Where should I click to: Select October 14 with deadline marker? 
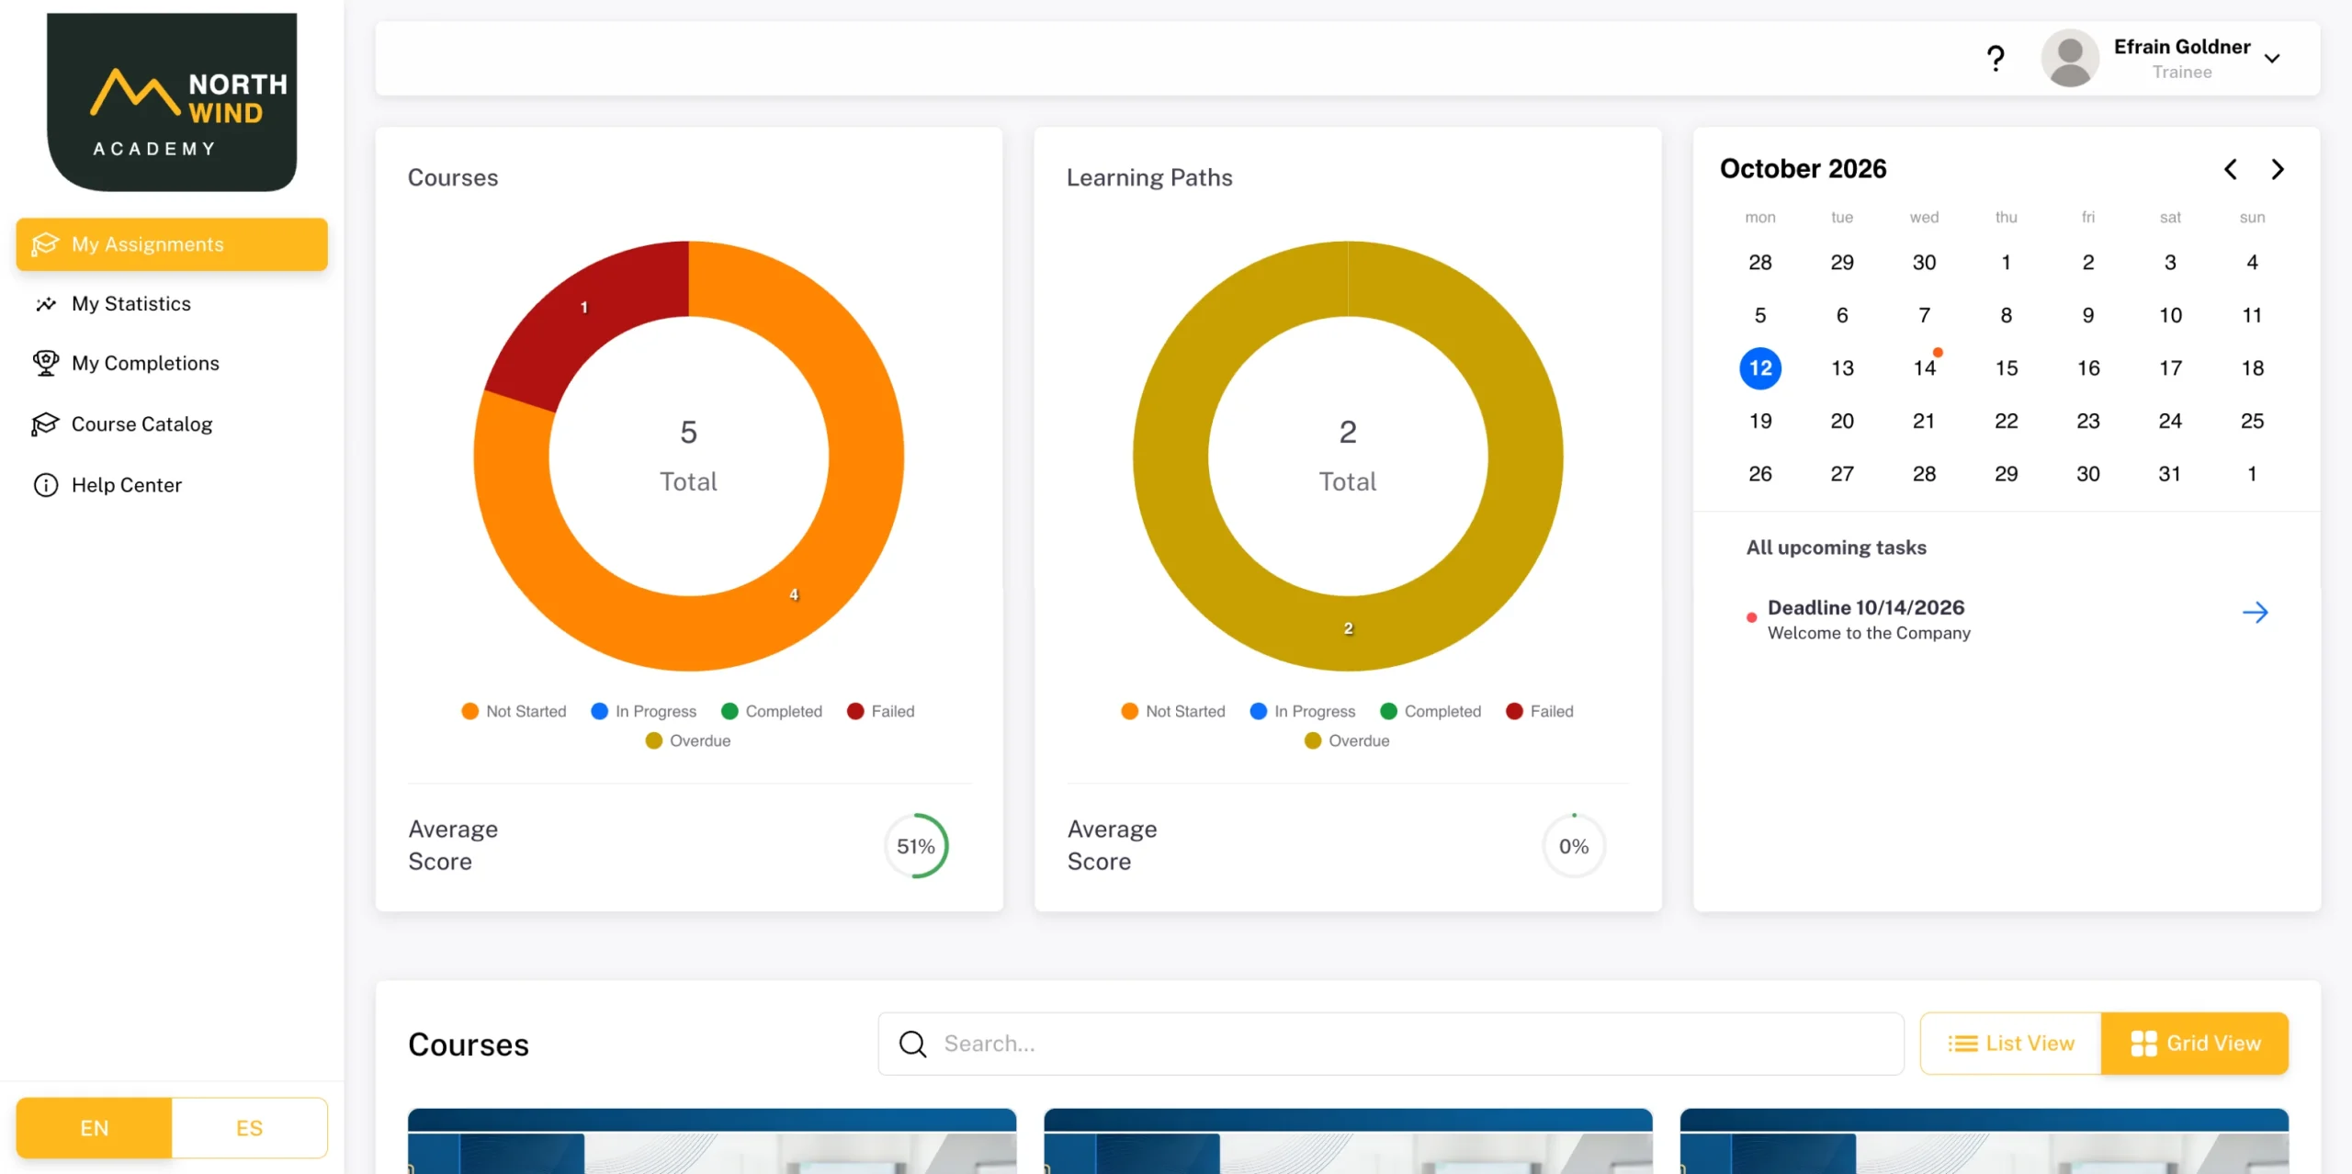pyautogui.click(x=1924, y=368)
